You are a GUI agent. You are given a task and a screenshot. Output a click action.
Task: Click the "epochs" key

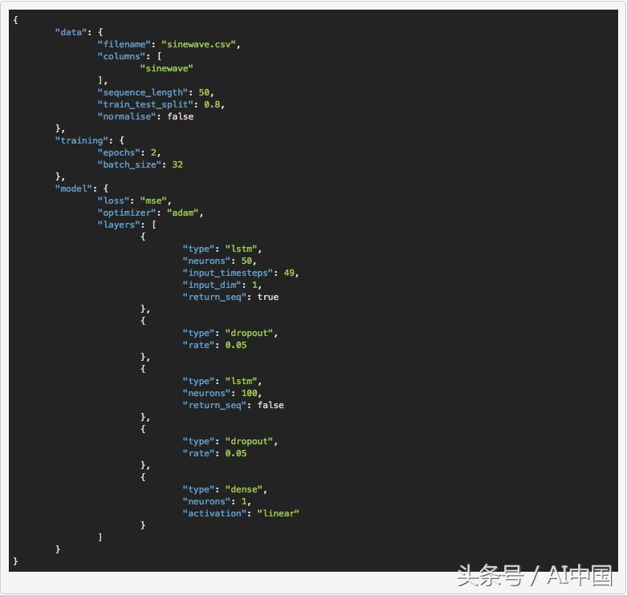coord(119,152)
